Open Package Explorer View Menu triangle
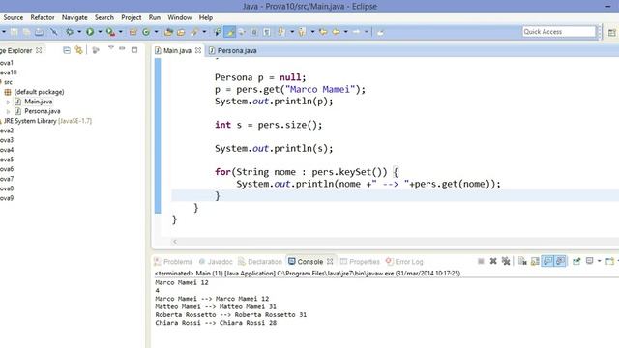This screenshot has width=619, height=348. (x=111, y=48)
